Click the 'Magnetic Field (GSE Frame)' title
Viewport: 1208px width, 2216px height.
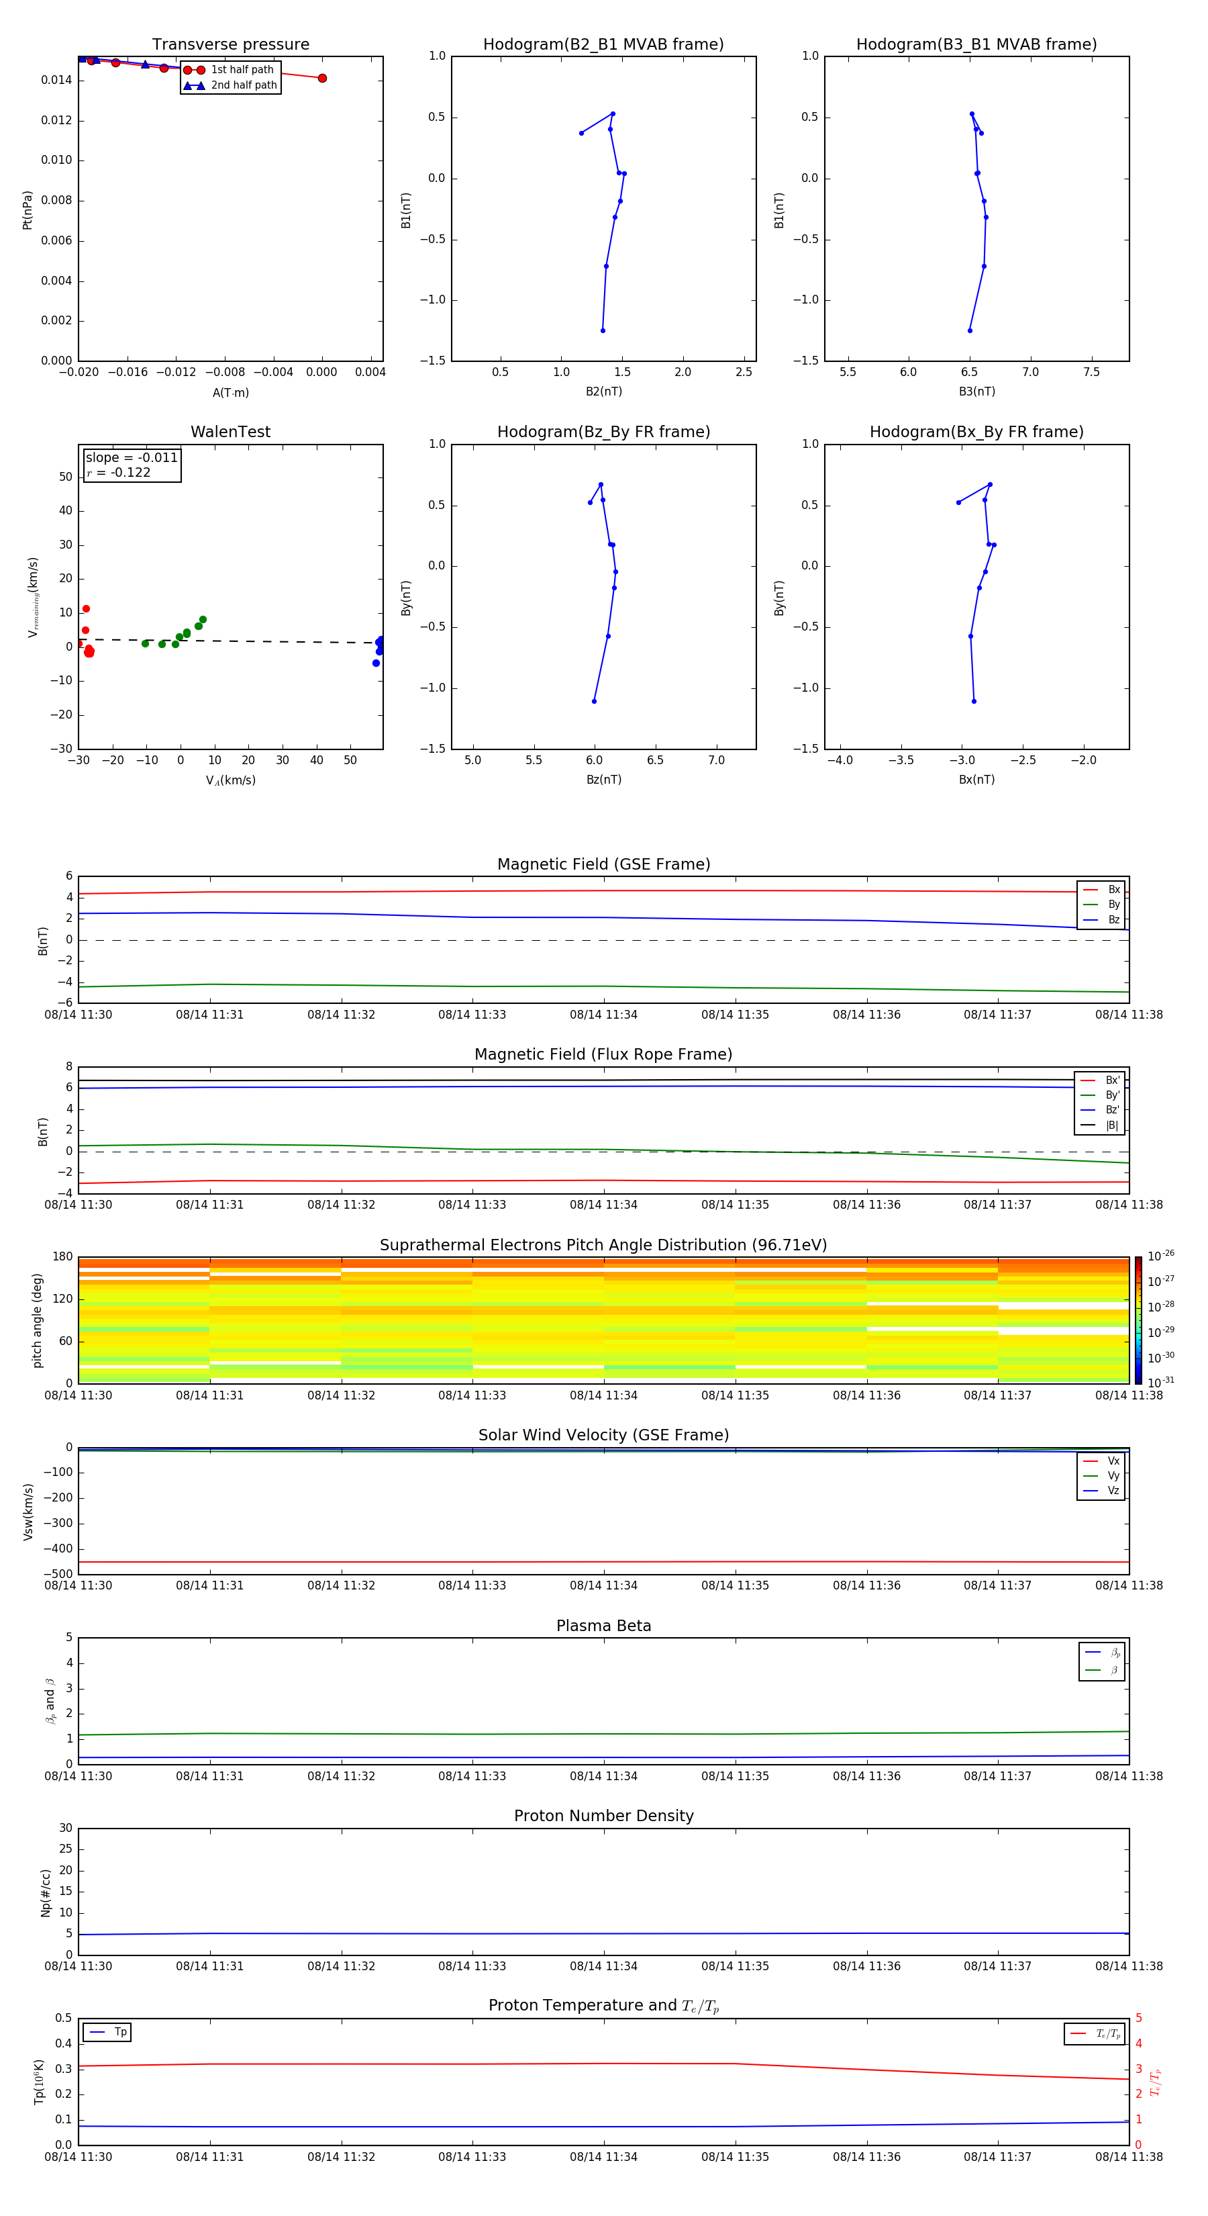(x=603, y=864)
